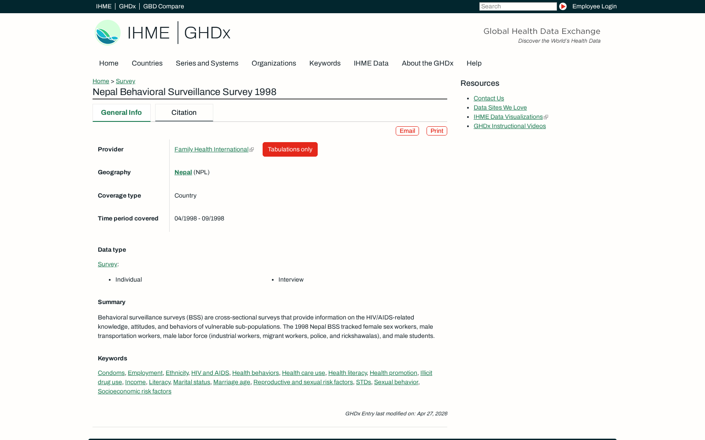Click the Email button

click(x=407, y=131)
